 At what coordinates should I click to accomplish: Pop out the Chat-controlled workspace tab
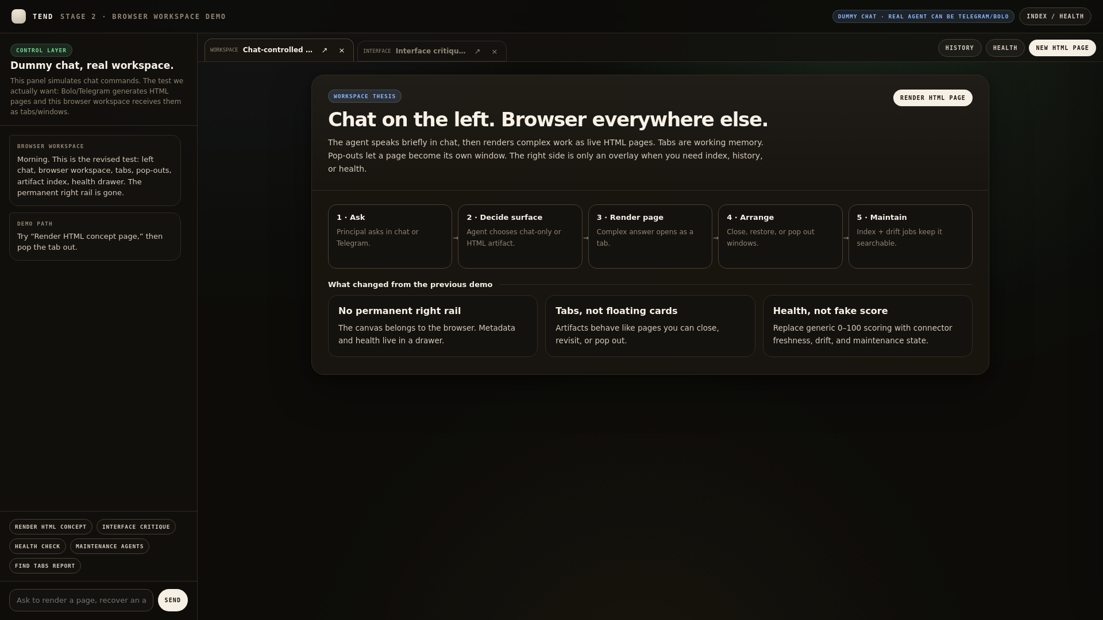point(325,51)
